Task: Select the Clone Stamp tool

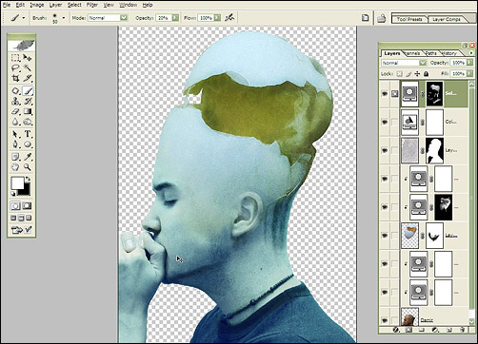Action: coord(15,102)
